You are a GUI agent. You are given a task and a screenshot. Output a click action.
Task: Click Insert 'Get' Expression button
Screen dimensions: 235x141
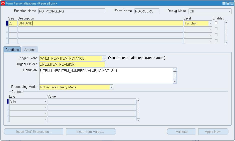click(x=34, y=132)
